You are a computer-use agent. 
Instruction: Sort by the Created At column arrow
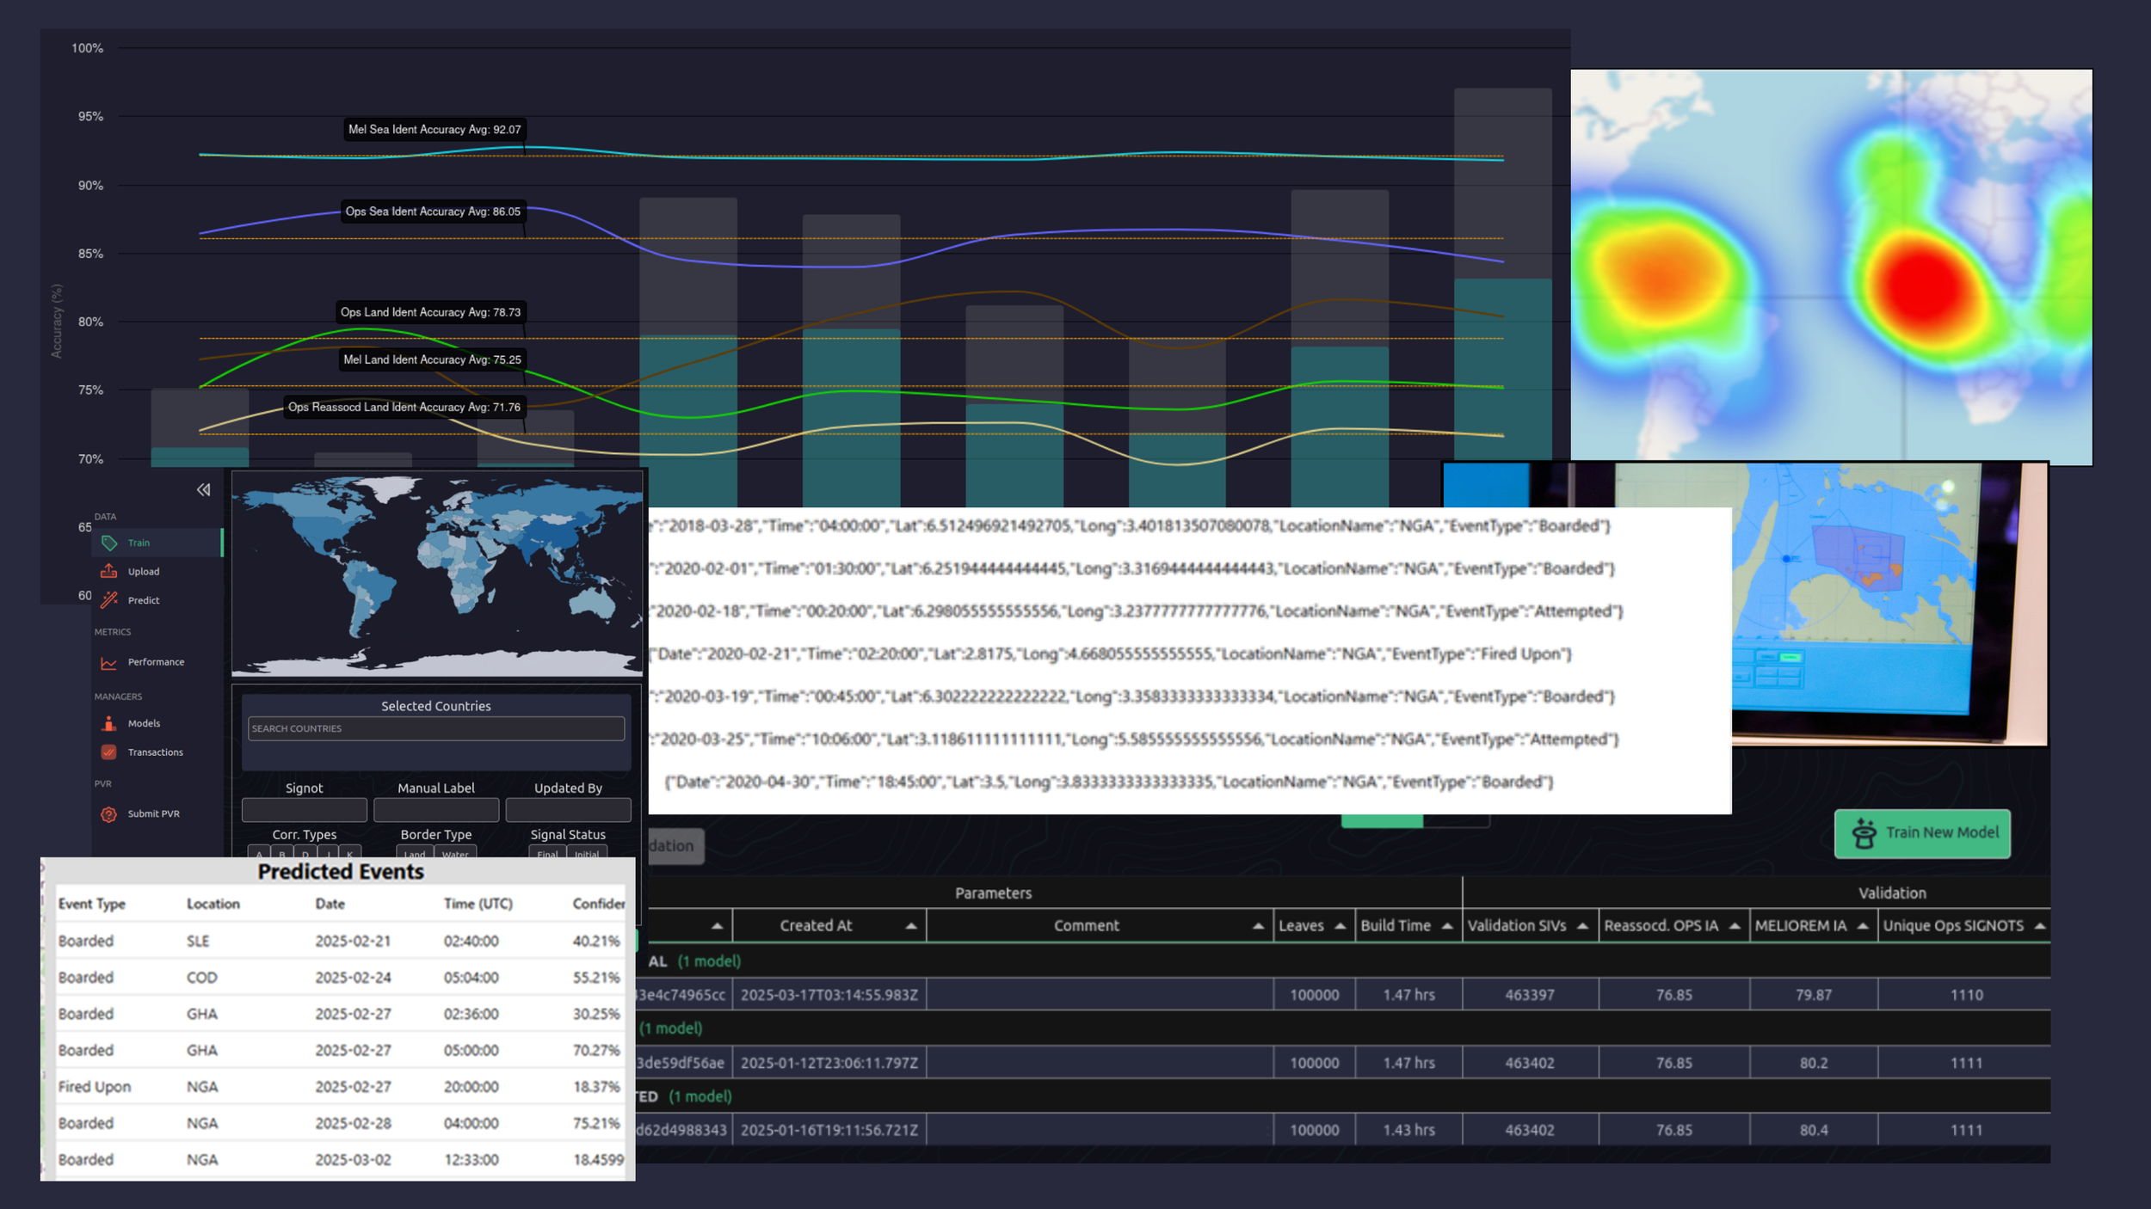[x=910, y=926]
